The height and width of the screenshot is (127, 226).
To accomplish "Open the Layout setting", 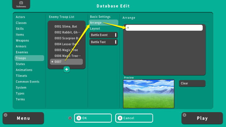I will (103, 28).
